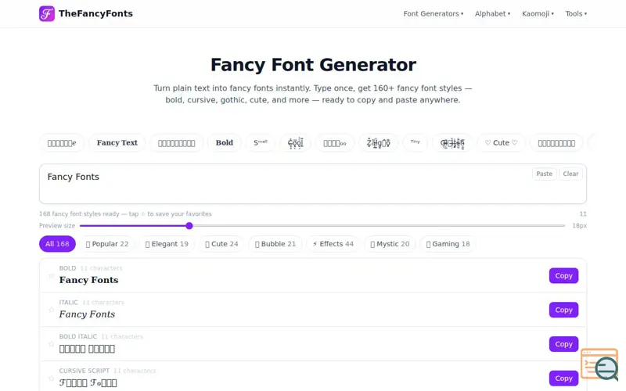Click the Fancy Font Generator heading
626x391 pixels.
314,65
